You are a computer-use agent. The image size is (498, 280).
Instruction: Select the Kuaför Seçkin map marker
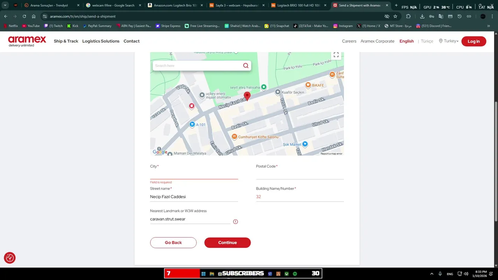tap(277, 92)
